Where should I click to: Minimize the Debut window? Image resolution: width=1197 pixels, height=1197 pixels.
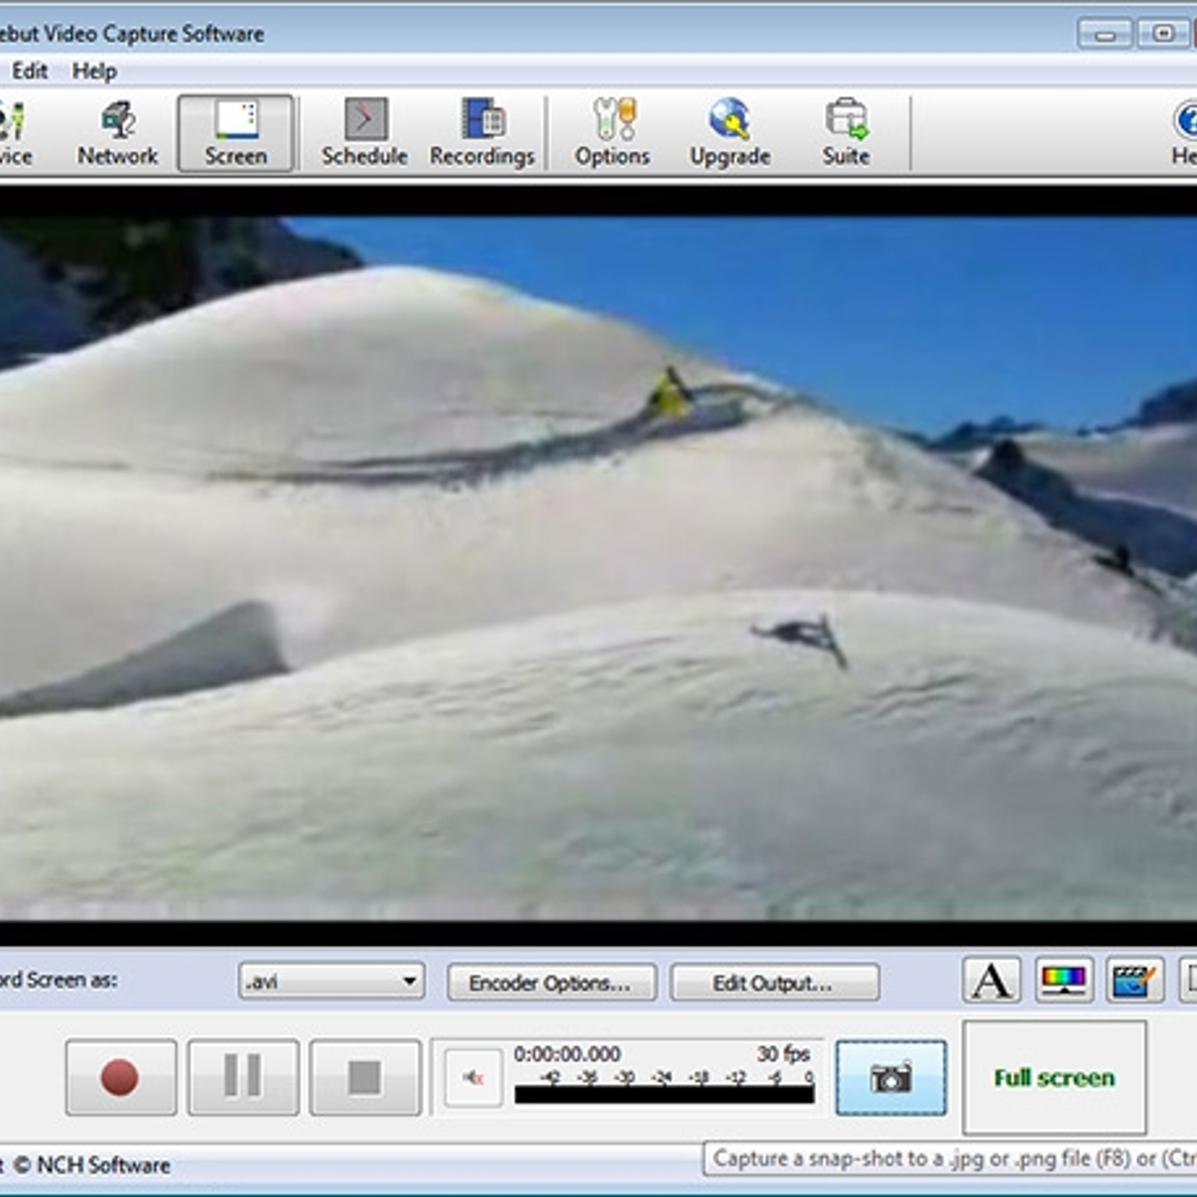[1104, 34]
